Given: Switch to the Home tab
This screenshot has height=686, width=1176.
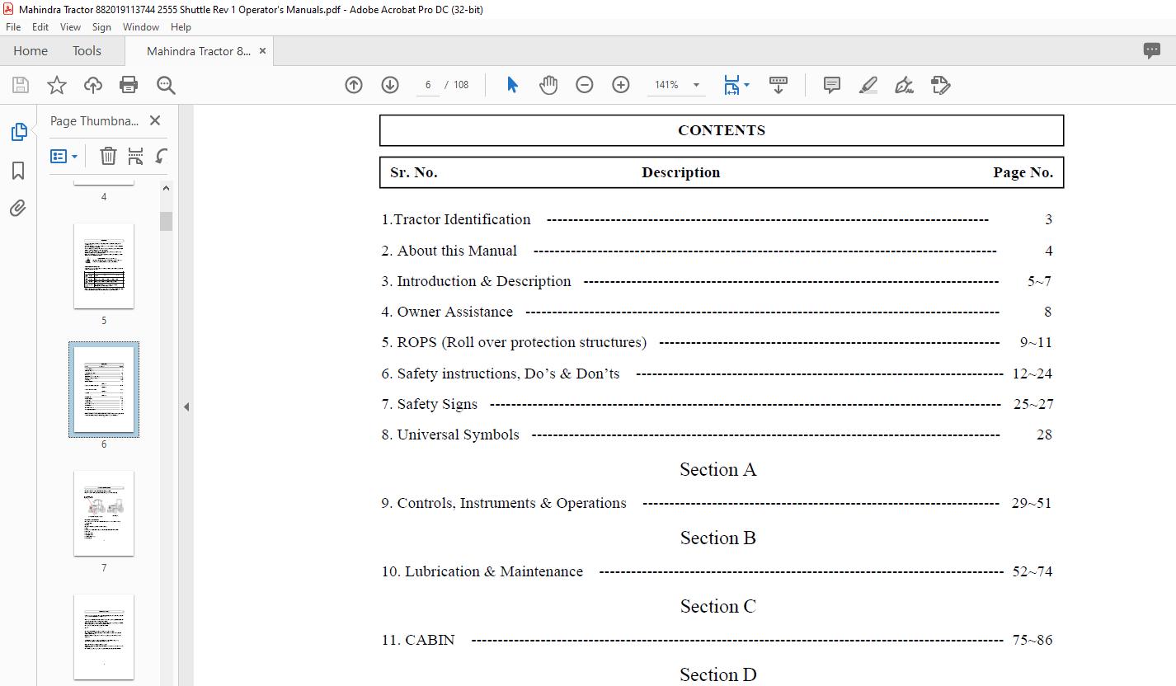Looking at the screenshot, I should click(31, 51).
